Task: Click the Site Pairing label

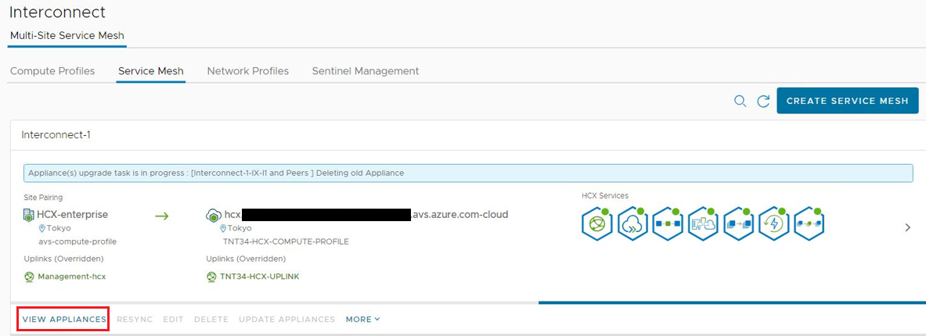Action: point(43,198)
